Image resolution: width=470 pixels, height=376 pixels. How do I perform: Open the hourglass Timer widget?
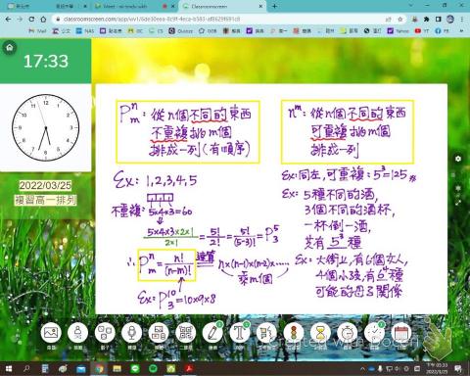coord(320,333)
